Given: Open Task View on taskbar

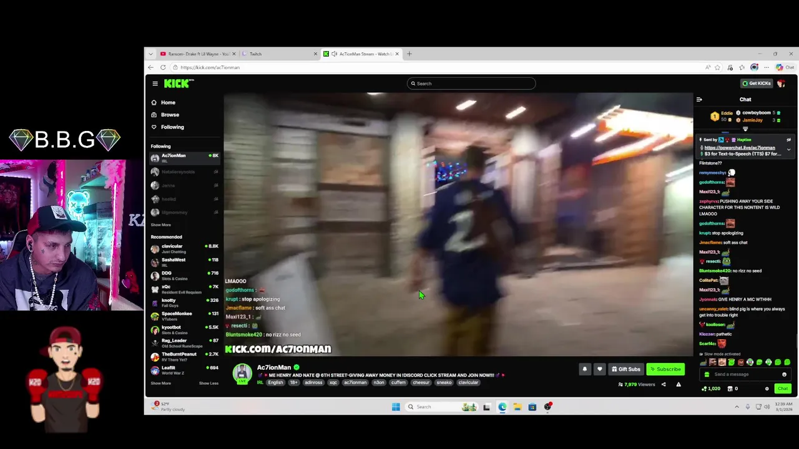Looking at the screenshot, I should 486,407.
